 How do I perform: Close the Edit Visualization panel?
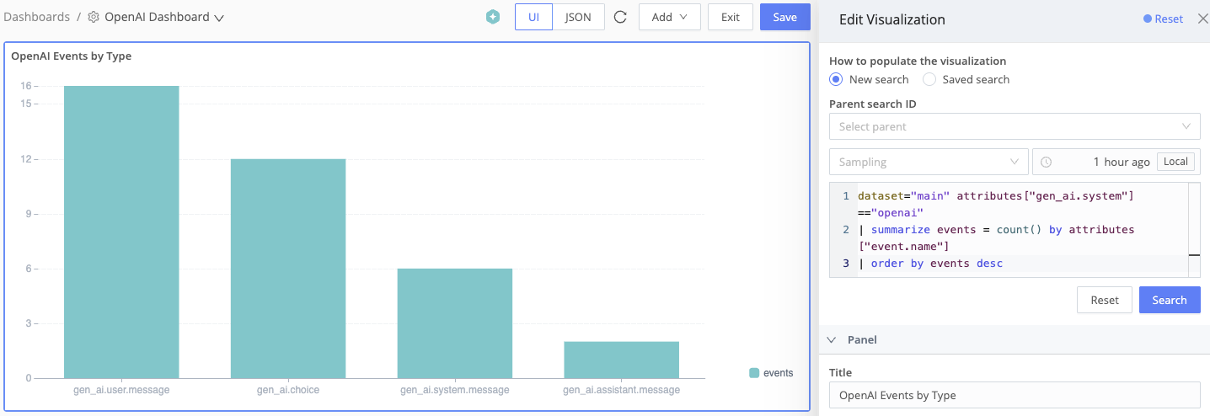(1202, 19)
